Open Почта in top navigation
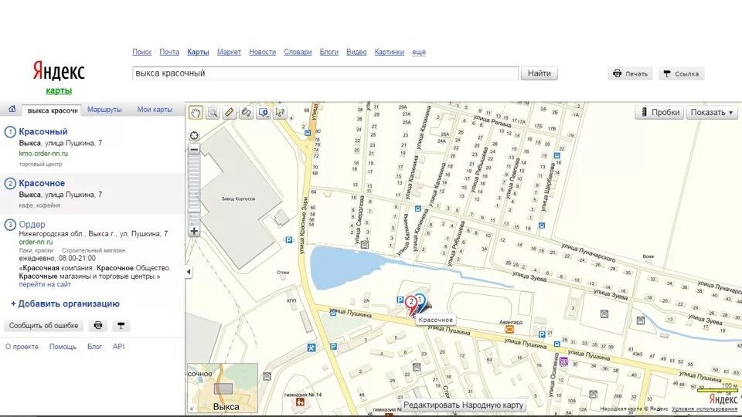The image size is (742, 417). coord(169,52)
